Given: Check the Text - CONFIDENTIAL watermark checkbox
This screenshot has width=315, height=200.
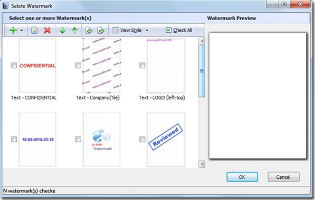Looking at the screenshot, I should (x=14, y=66).
